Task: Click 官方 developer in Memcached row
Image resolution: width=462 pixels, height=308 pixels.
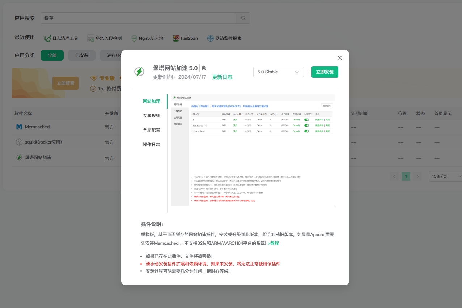Action: click(109, 127)
